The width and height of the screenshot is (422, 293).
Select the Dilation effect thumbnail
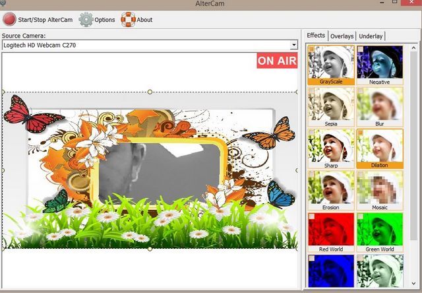pos(380,148)
